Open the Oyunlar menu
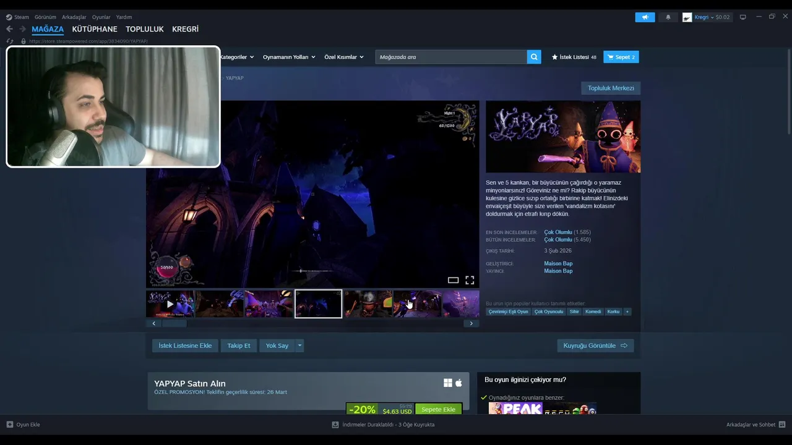Viewport: 792px width, 445px height. coord(101,17)
